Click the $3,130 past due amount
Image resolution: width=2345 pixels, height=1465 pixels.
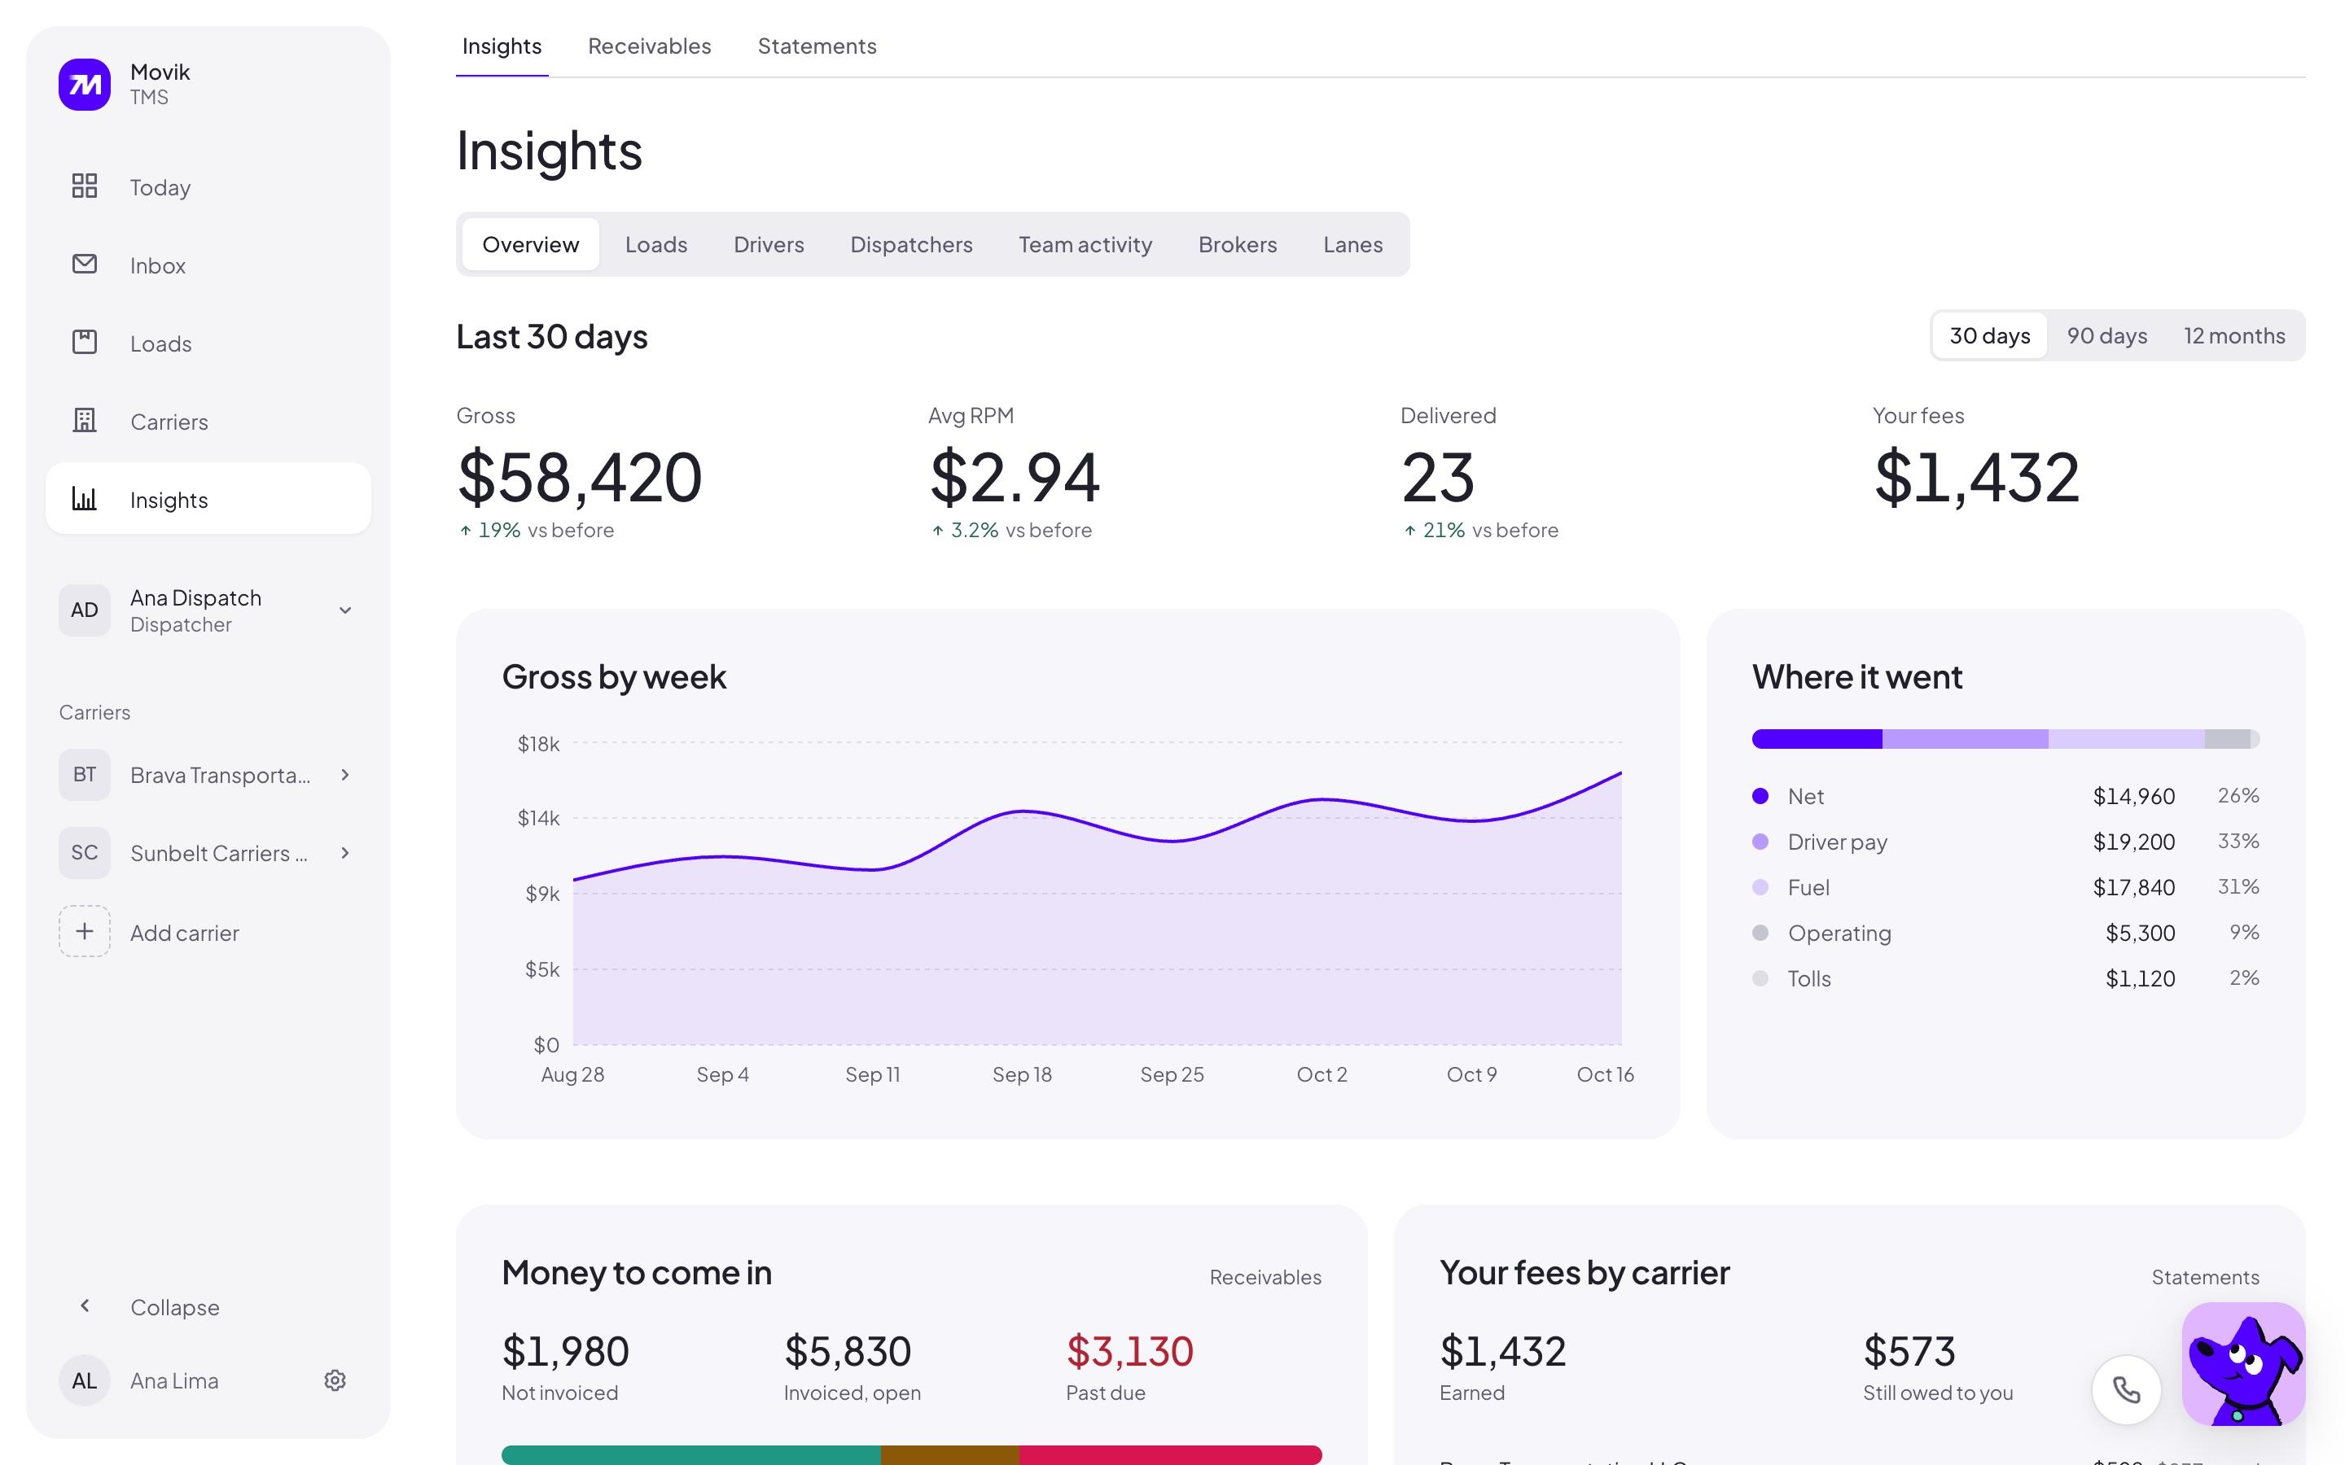click(1129, 1351)
